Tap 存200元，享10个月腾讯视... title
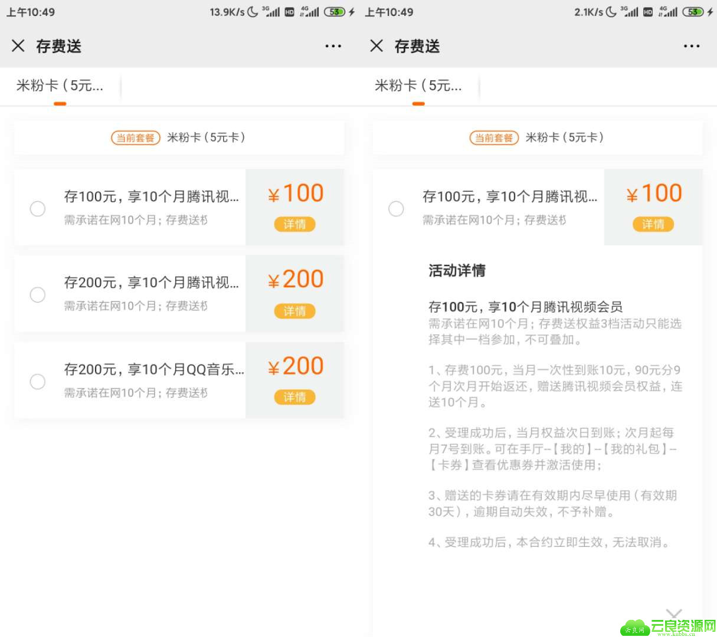This screenshot has width=717, height=637. [152, 283]
